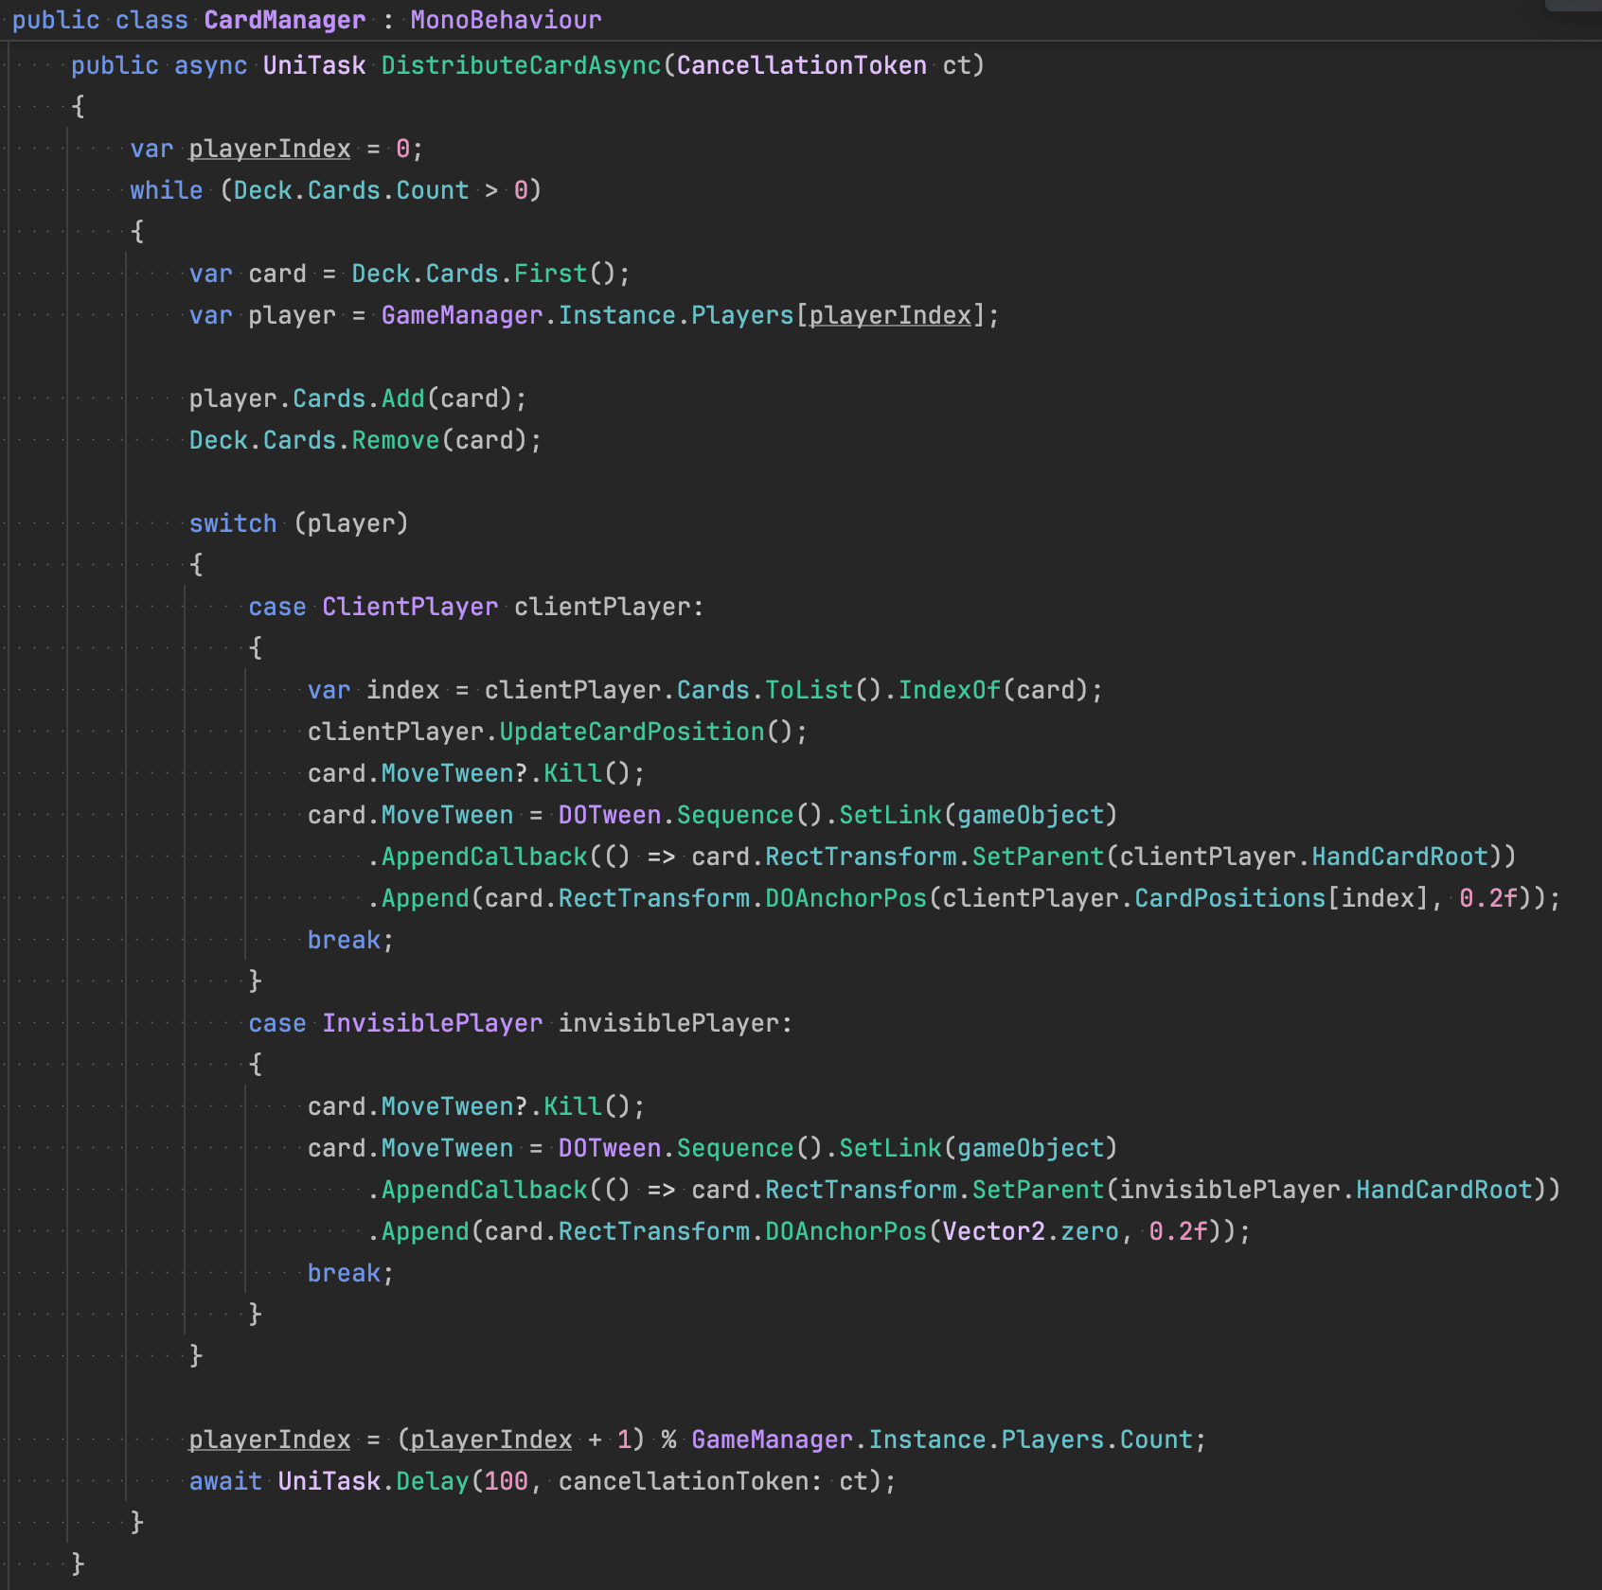Click the number 100 in Delay call

click(506, 1481)
